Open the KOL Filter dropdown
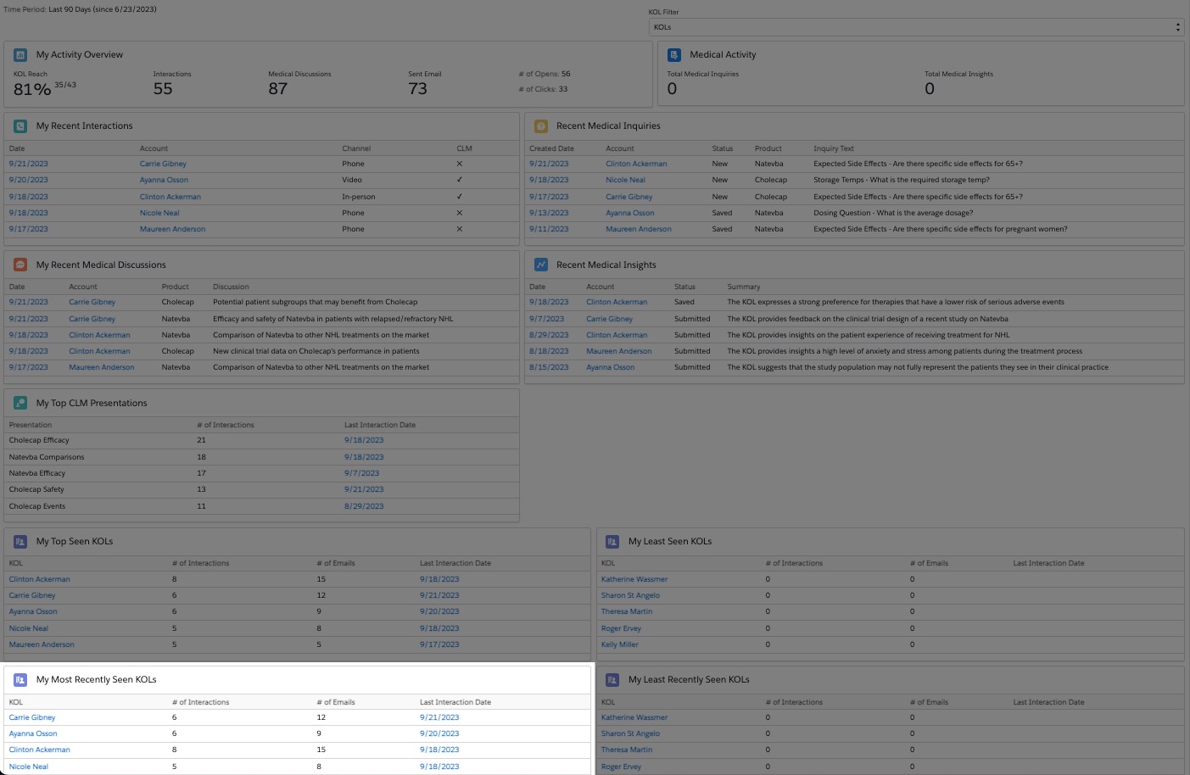This screenshot has width=1190, height=775. click(916, 27)
